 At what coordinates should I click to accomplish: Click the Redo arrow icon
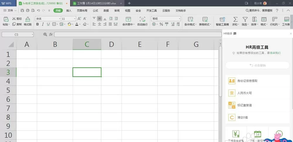[x=44, y=11]
